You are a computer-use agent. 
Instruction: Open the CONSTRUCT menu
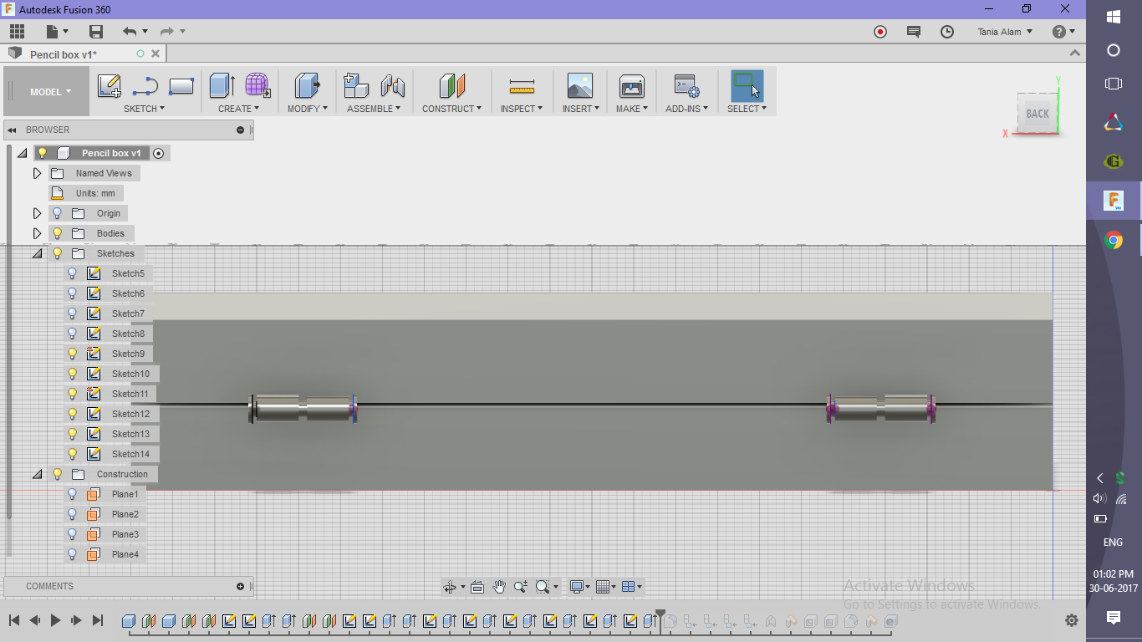tap(451, 109)
